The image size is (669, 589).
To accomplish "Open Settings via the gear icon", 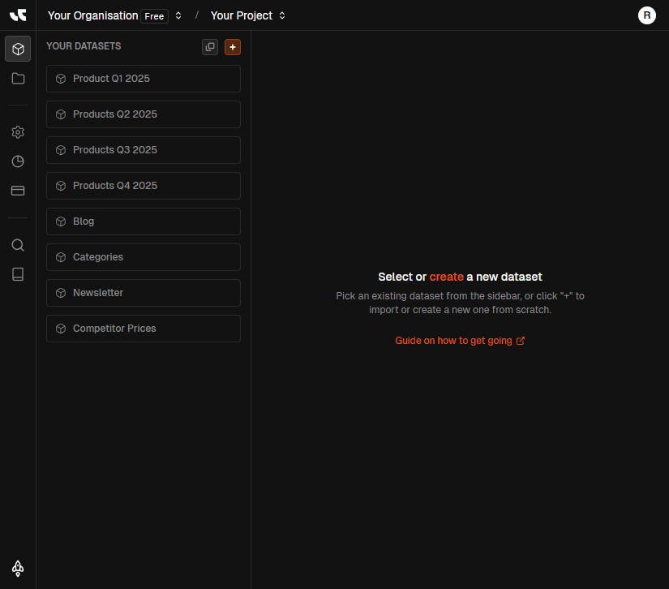I will (x=17, y=131).
